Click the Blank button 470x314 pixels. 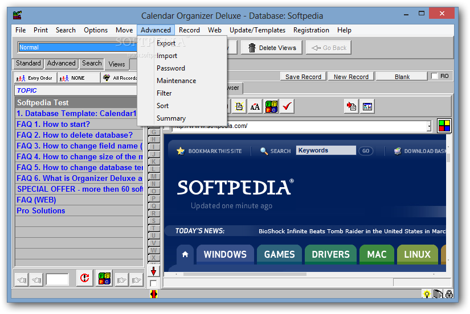[x=402, y=77]
